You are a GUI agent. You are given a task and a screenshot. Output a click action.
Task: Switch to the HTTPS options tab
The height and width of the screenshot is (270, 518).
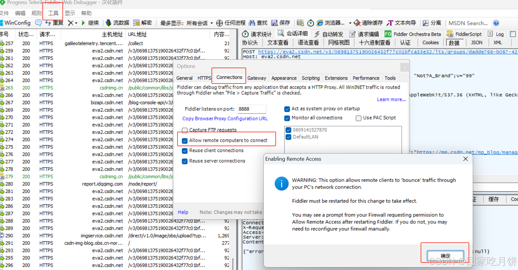[204, 78]
